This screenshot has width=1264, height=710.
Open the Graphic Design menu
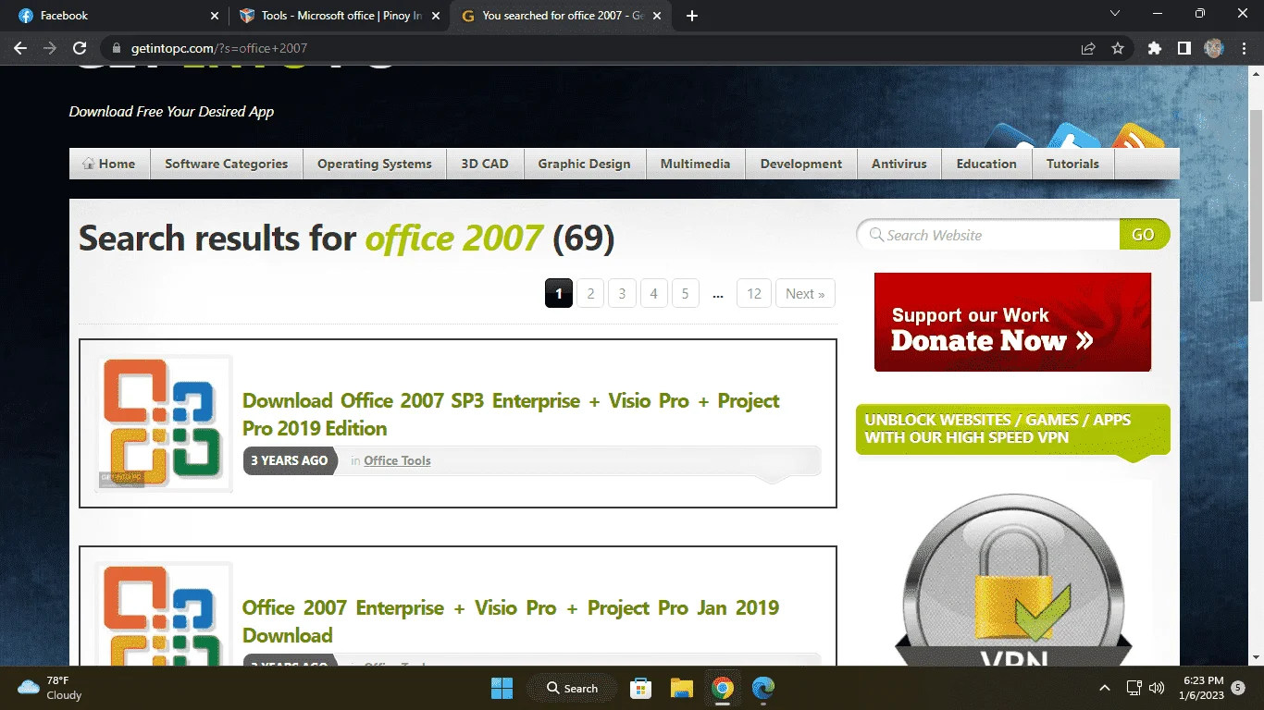click(585, 164)
